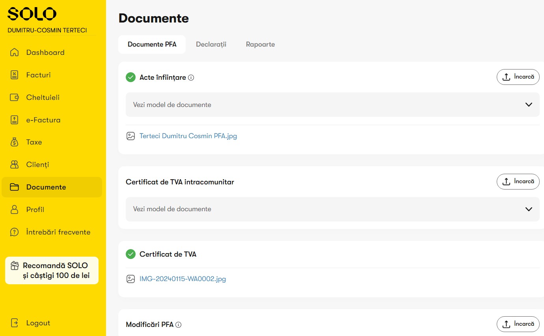Open the Rapoarte tab

(260, 45)
